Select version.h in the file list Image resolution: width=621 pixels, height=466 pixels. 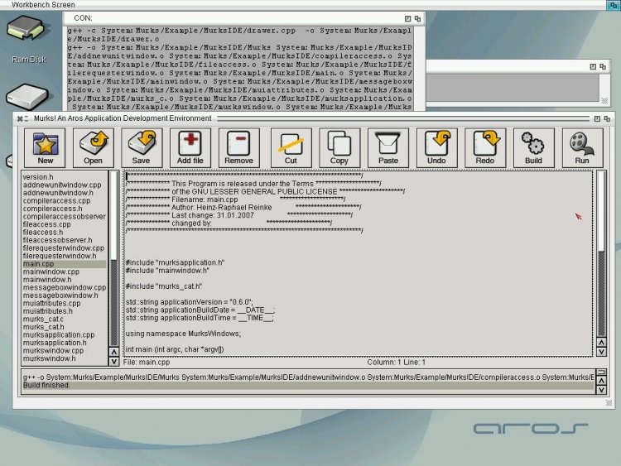[x=64, y=177]
